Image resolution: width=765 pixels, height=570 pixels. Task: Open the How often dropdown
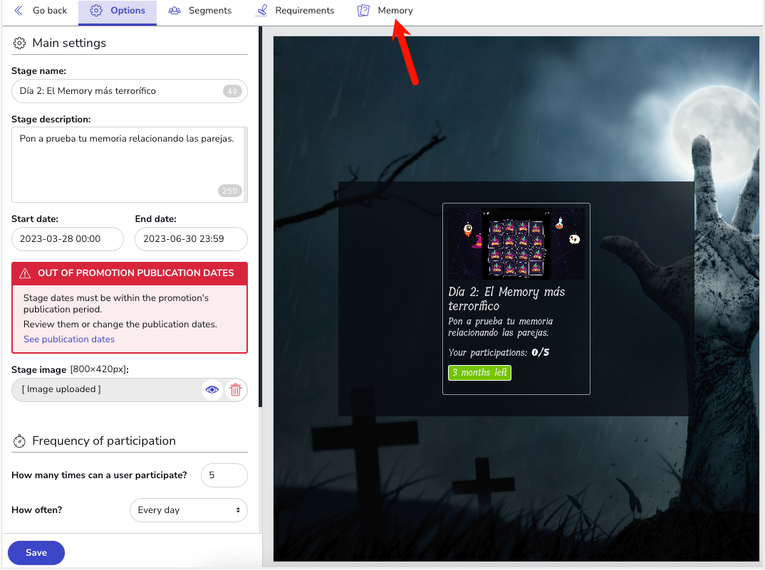pos(189,510)
